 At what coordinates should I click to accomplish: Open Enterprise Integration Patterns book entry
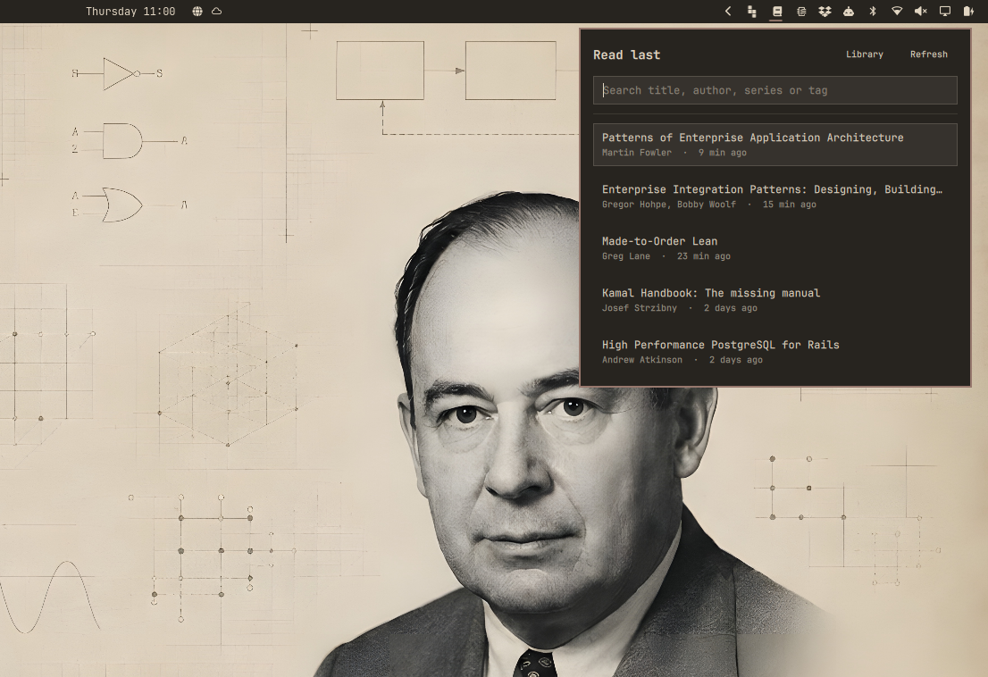pos(775,196)
